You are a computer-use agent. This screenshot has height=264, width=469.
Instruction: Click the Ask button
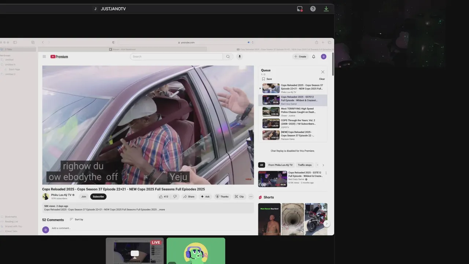205,197
